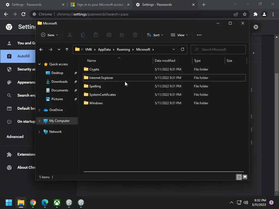The height and width of the screenshot is (209, 279).
Task: Click the Rename icon in Explorer toolbar
Action: click(x=109, y=35)
